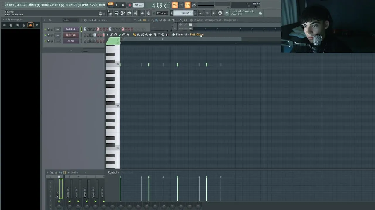Toggle the loop recording button

point(187,5)
